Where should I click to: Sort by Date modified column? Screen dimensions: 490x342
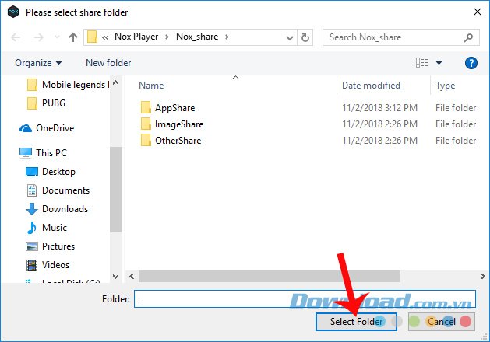click(x=371, y=85)
